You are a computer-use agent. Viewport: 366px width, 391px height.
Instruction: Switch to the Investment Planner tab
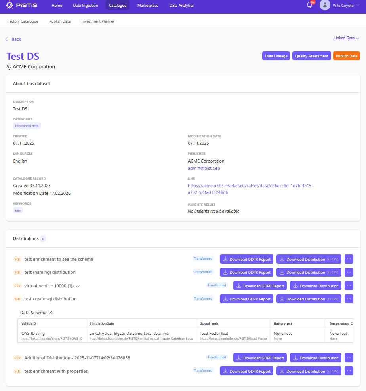pos(98,21)
